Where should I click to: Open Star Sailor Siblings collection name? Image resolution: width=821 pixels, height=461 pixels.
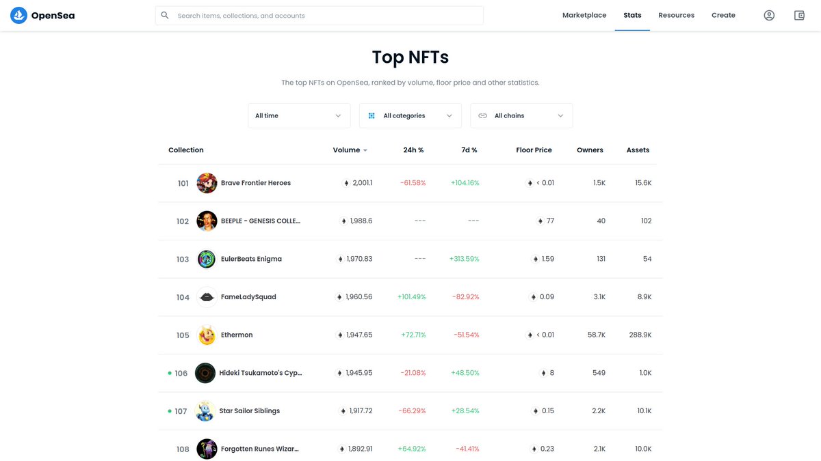(x=249, y=411)
